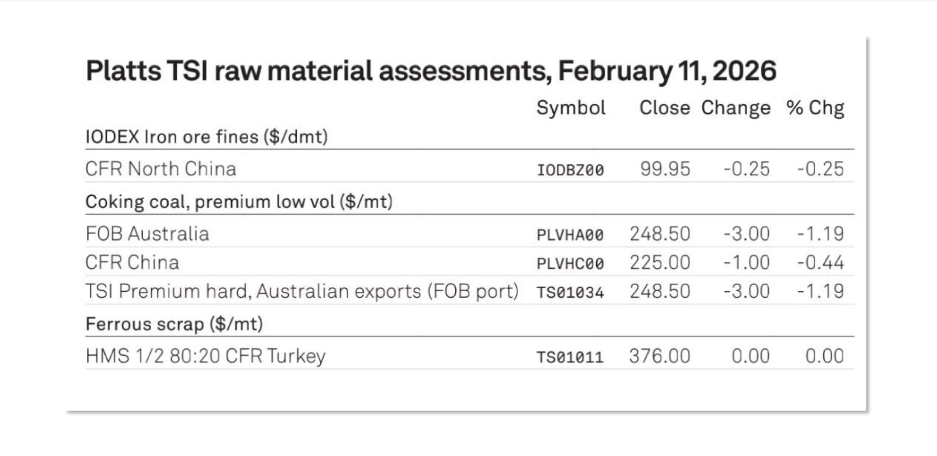937x456 pixels.
Task: Open the TS01034 symbol code
Action: pos(570,292)
